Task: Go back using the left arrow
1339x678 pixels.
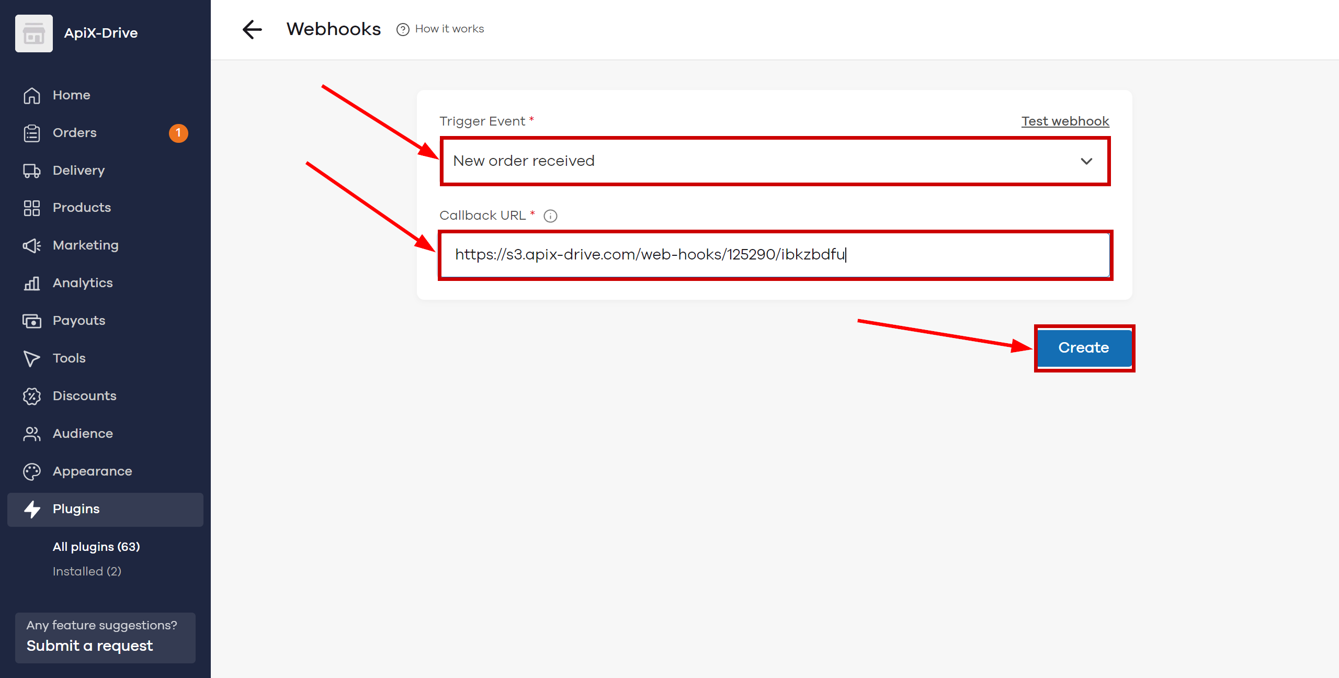Action: (x=252, y=29)
